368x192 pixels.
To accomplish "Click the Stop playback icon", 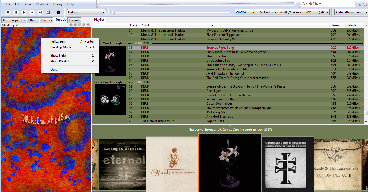I will pyautogui.click(x=8, y=12).
